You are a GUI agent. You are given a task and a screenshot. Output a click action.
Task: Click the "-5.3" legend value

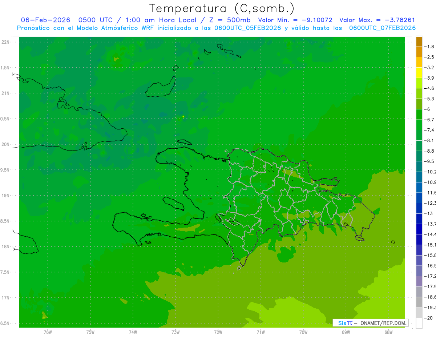[429, 99]
